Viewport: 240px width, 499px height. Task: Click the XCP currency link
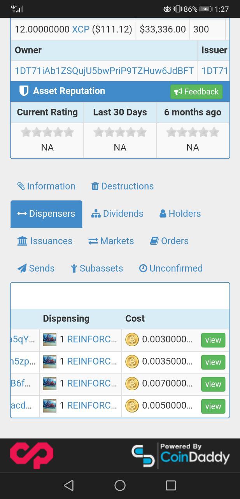pyautogui.click(x=81, y=29)
